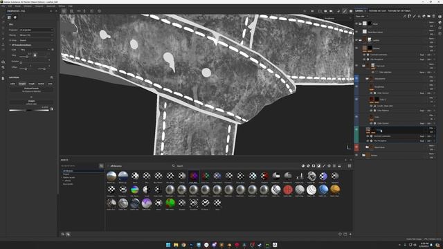Toggle visibility of the red-tagged Base Values layer
Image resolution: width=443 pixels, height=249 pixels.
coord(356,147)
